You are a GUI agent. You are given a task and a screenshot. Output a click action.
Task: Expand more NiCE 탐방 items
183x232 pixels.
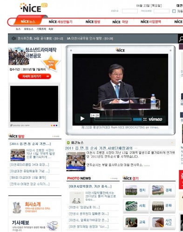coord(56,136)
